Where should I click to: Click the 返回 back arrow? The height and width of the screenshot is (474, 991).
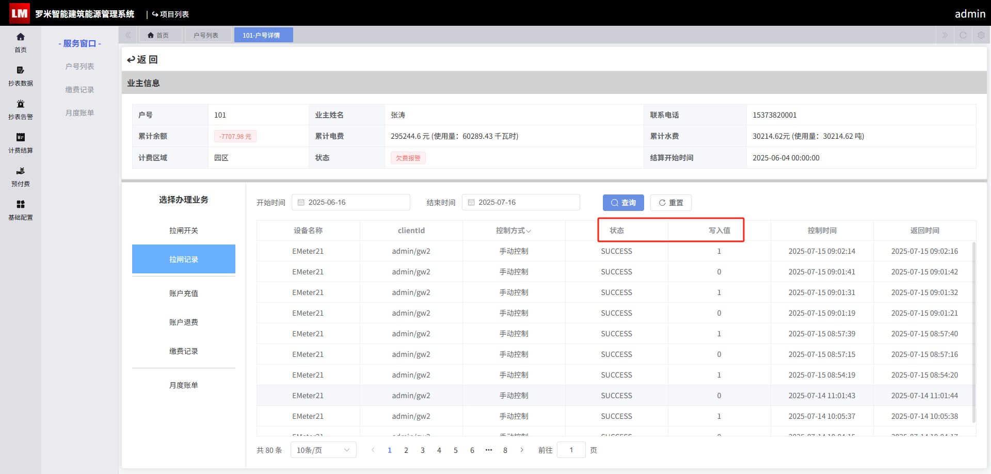(x=142, y=59)
